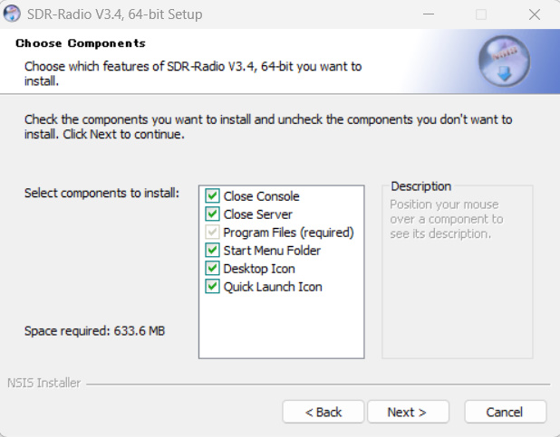Screen dimensions: 560x437
Task: Disable the Start Menu Folder checkbox
Action: click(212, 251)
